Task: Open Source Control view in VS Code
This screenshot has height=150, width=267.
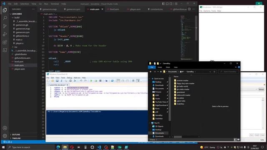Action: coord(5,26)
